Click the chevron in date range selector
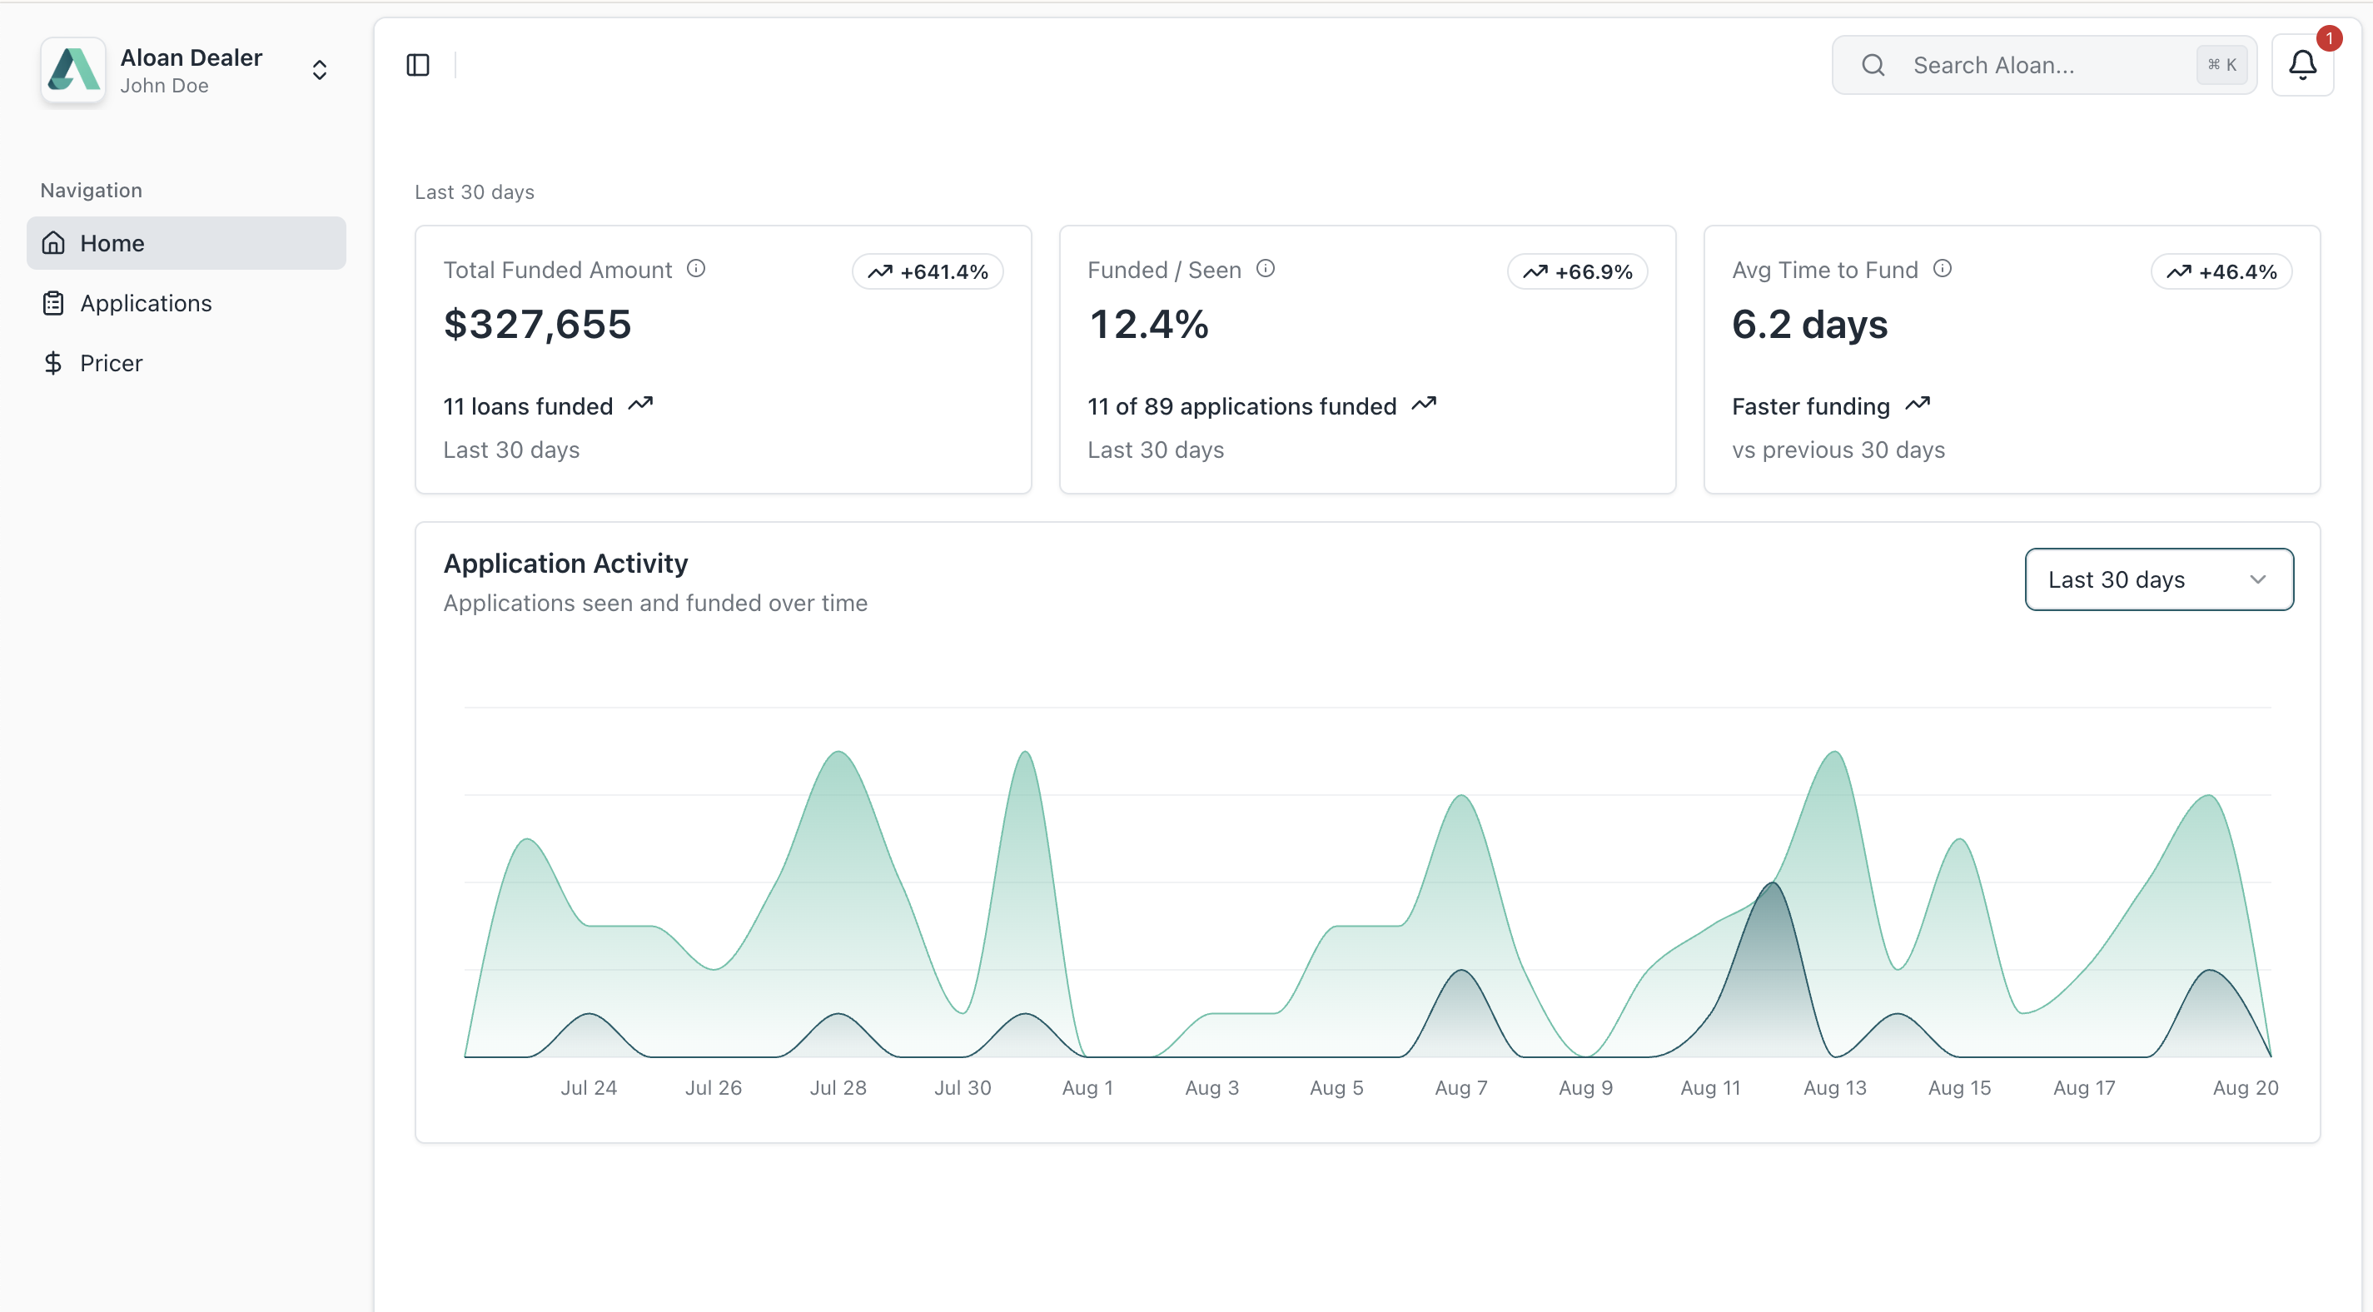The width and height of the screenshot is (2373, 1312). coord(2257,579)
